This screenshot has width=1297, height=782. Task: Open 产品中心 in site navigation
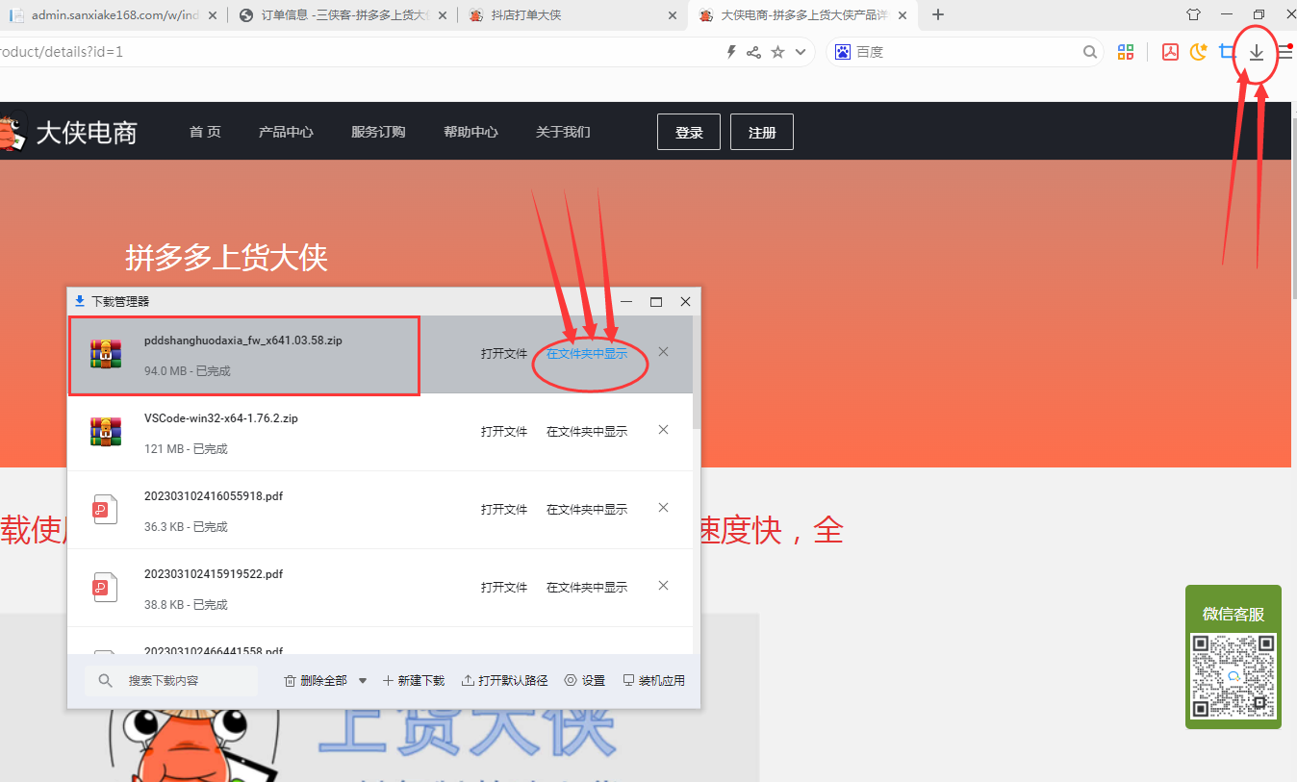click(286, 132)
